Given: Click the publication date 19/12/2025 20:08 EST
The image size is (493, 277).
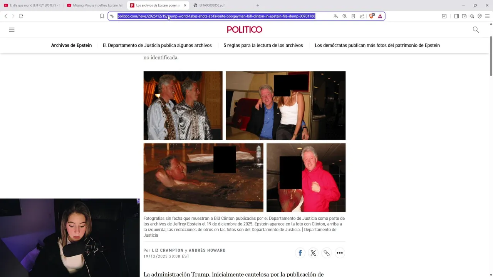Looking at the screenshot, I should (x=166, y=256).
